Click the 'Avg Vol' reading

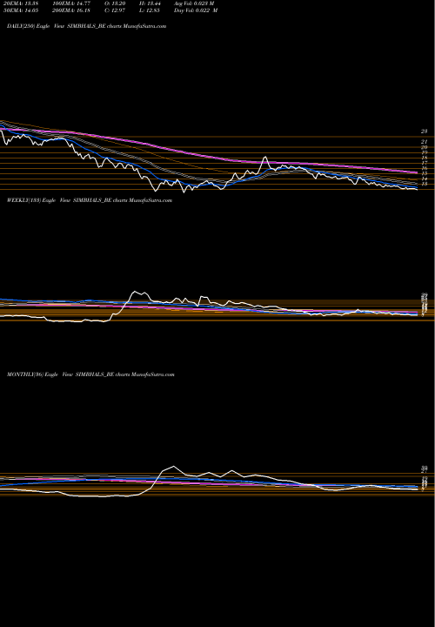coord(194,3)
